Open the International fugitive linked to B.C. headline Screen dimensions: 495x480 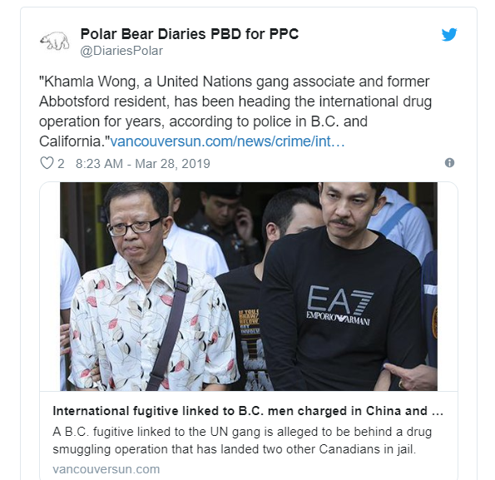coord(248,411)
